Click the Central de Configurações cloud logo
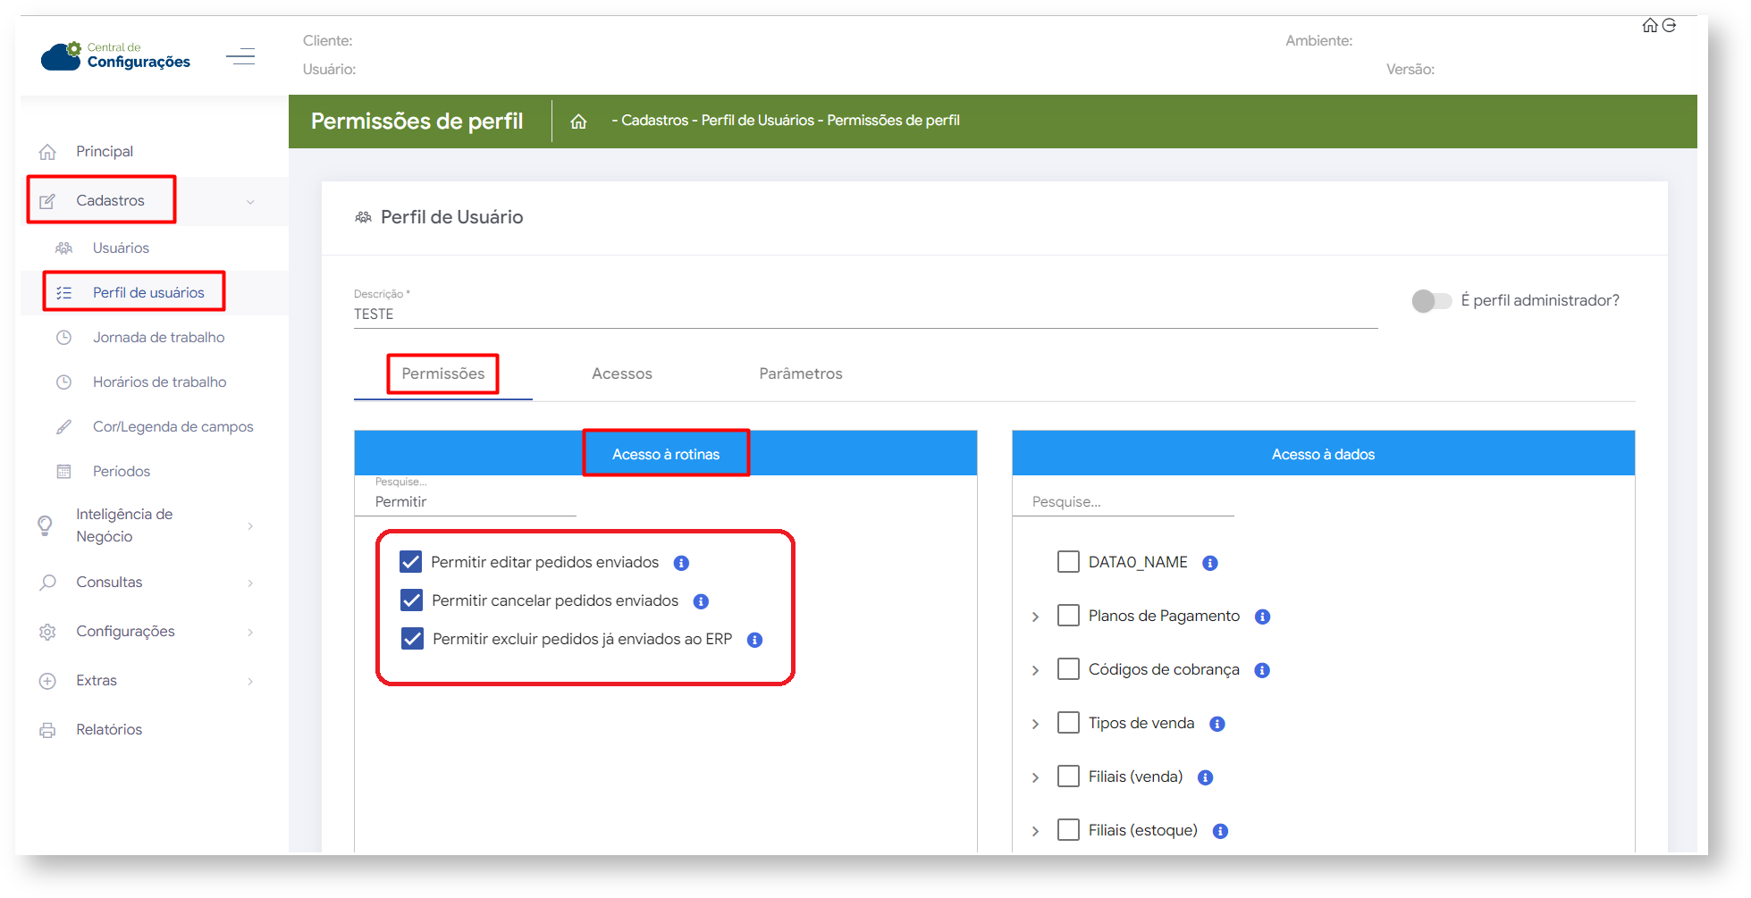1751x898 pixels. coord(61,55)
